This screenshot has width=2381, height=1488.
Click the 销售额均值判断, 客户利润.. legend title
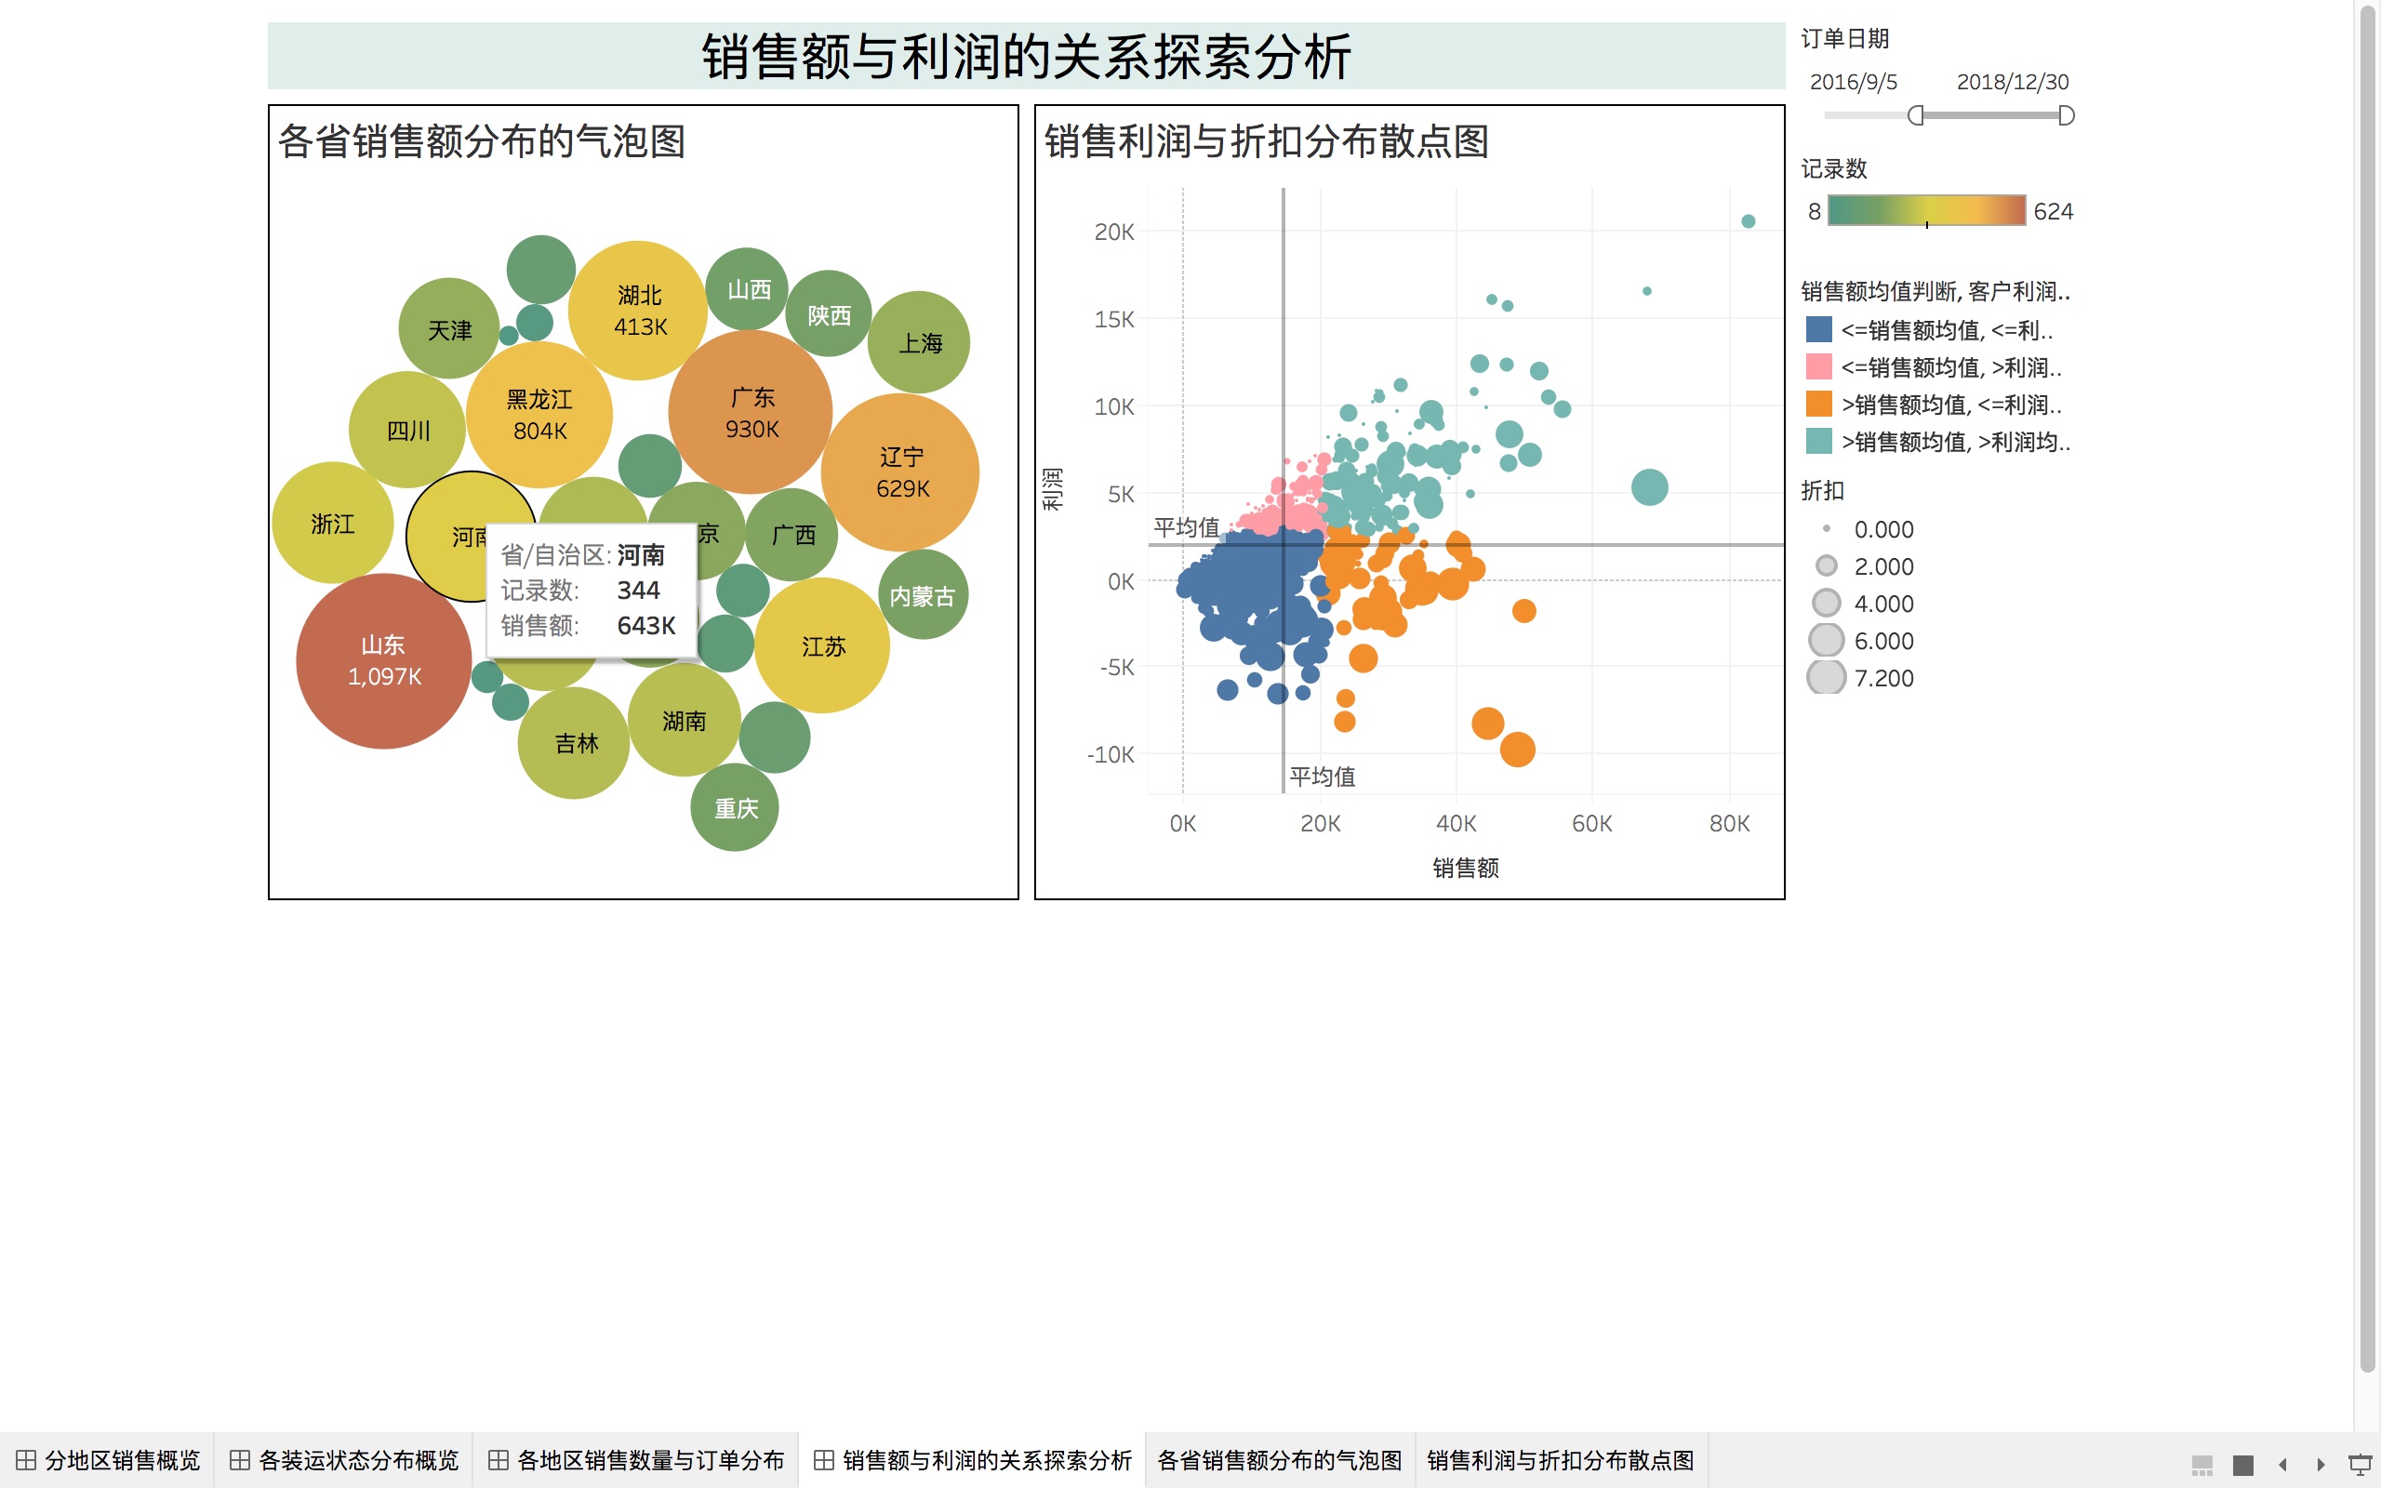[1935, 291]
